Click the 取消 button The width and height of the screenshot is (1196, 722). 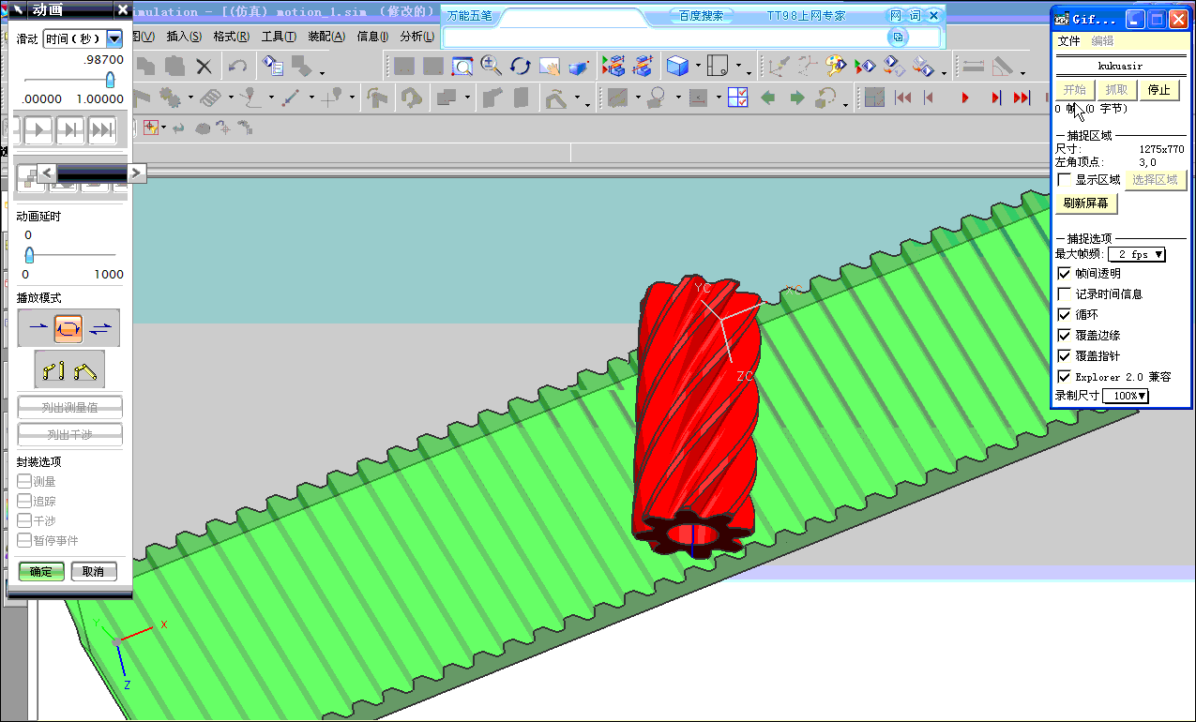[94, 571]
